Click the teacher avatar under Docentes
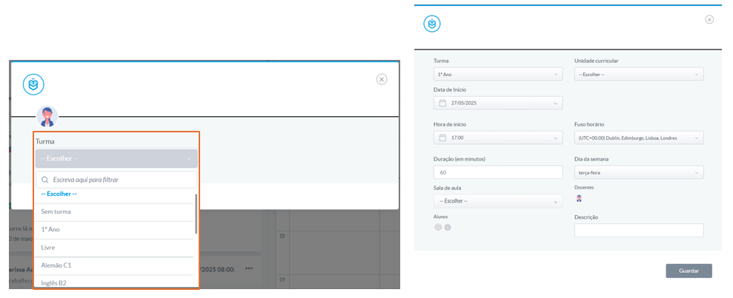The height and width of the screenshot is (298, 733). tap(579, 199)
